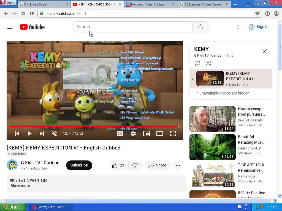Image resolution: width=282 pixels, height=211 pixels.
Task: Switch to theater mode
Action: pos(159,134)
